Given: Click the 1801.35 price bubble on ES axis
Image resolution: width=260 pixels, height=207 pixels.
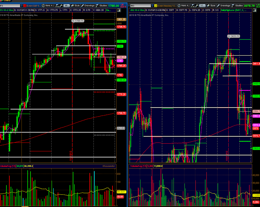Looking at the screenshot, I should [x=121, y=19].
